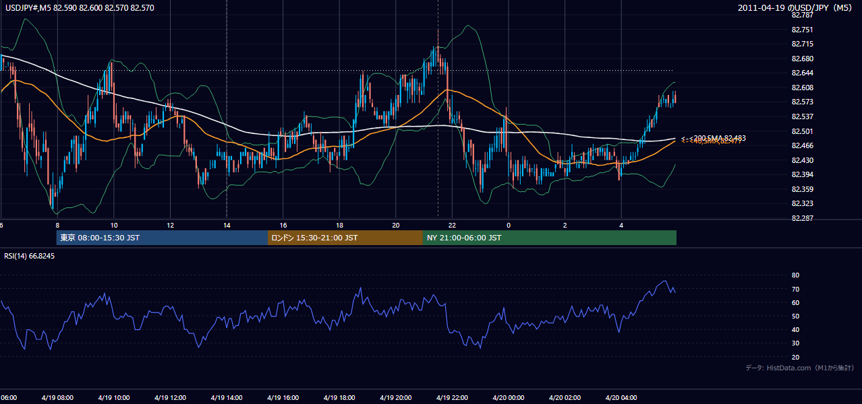
Task: Click the date axis label 4/19 18:00
Action: coord(339,398)
